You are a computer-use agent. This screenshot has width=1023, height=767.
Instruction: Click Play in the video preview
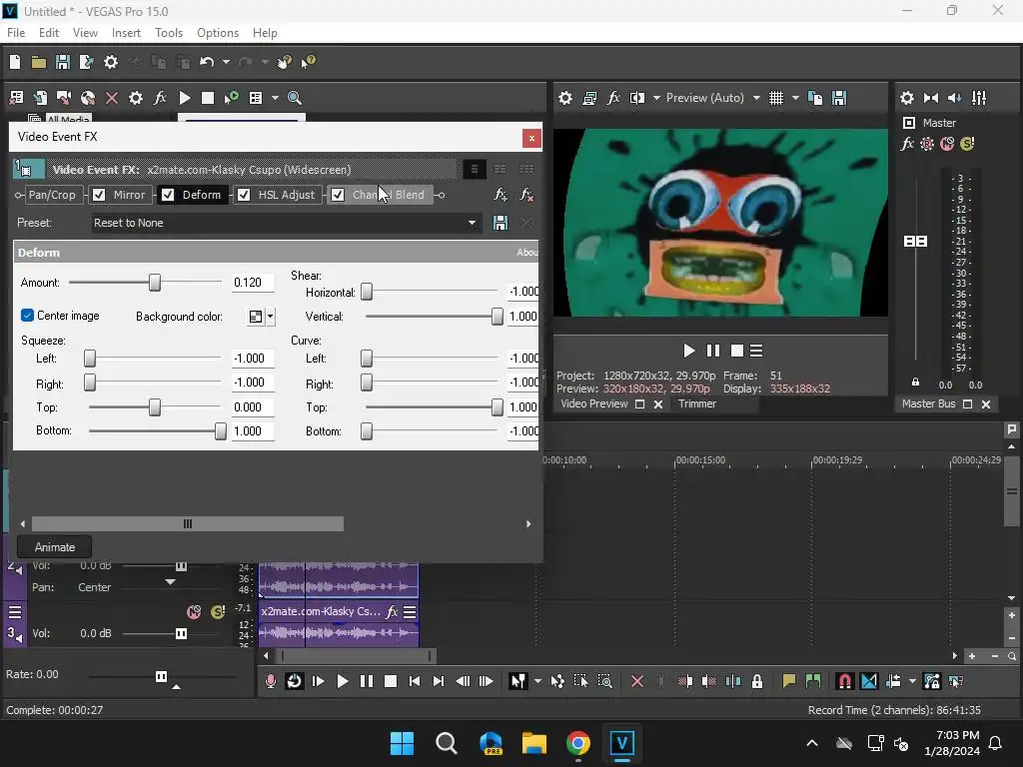[689, 351]
